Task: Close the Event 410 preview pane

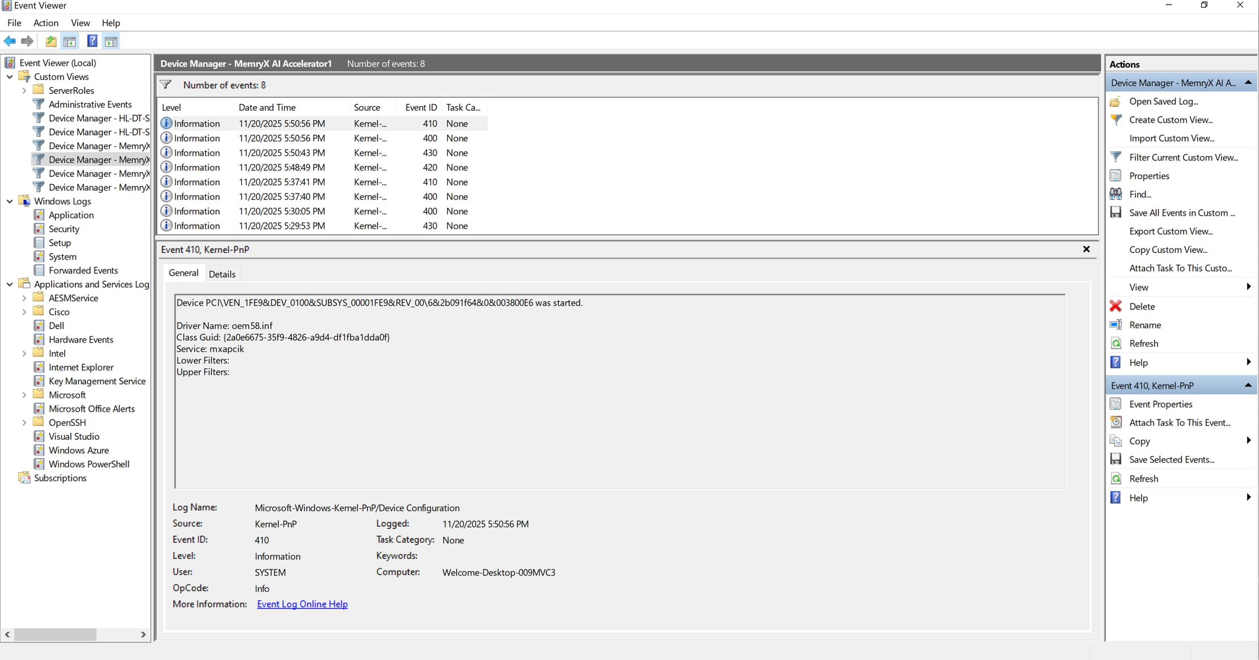Action: pyautogui.click(x=1087, y=249)
